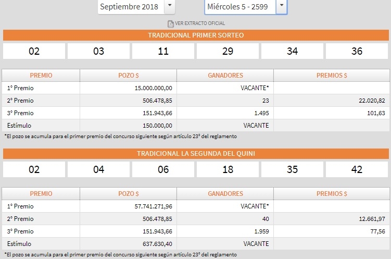Click number 42 in La Segunda results
391x259 pixels.
(357, 169)
